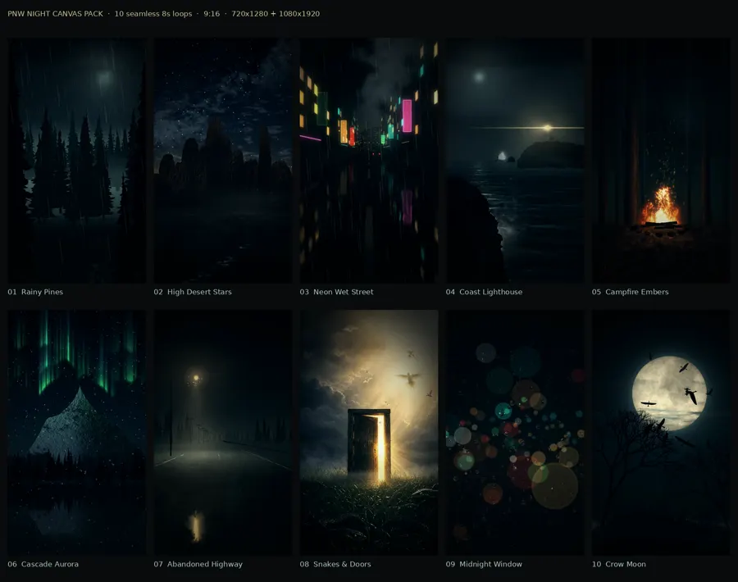Click the '04 Coast Lighthouse' caption
This screenshot has height=582, width=738.
(484, 292)
